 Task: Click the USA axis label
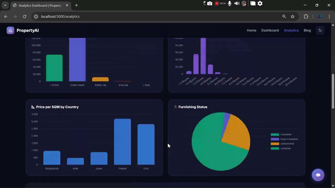(x=146, y=168)
